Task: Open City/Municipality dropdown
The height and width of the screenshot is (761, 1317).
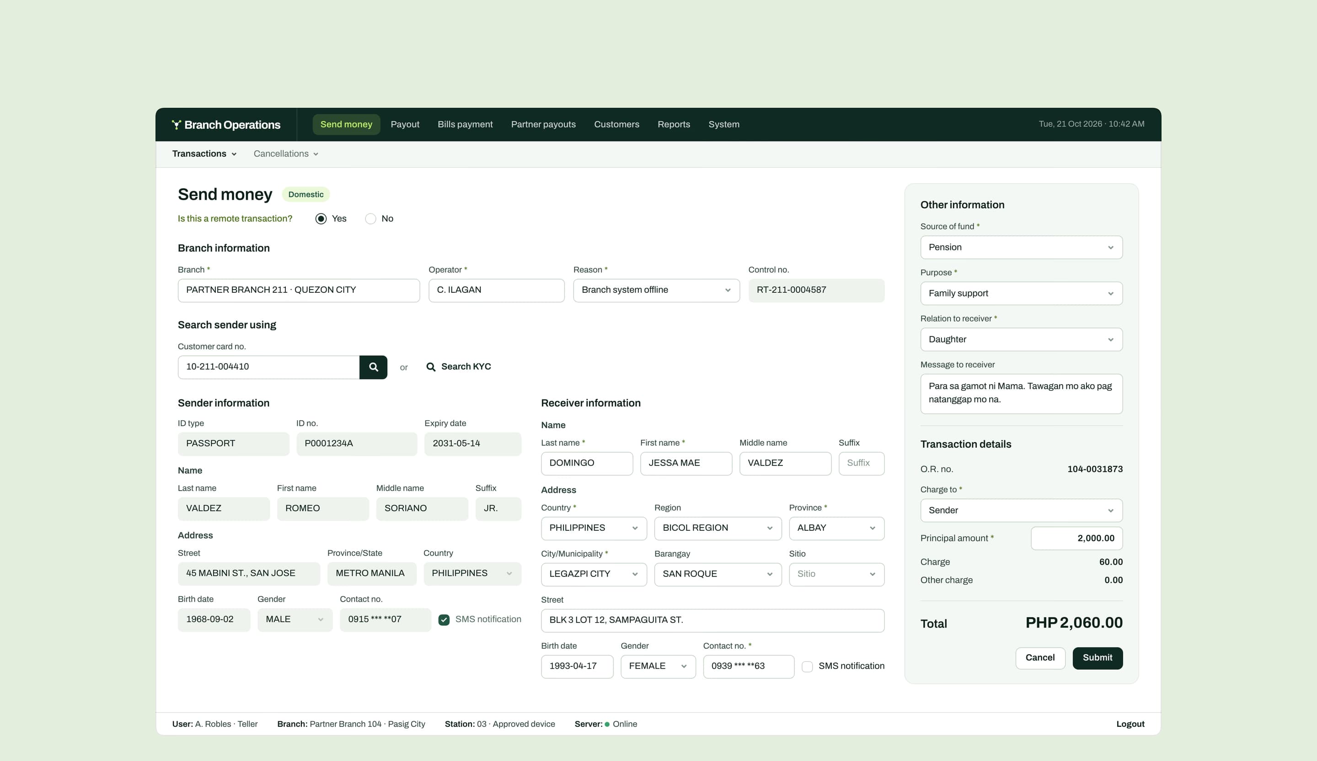Action: point(594,574)
